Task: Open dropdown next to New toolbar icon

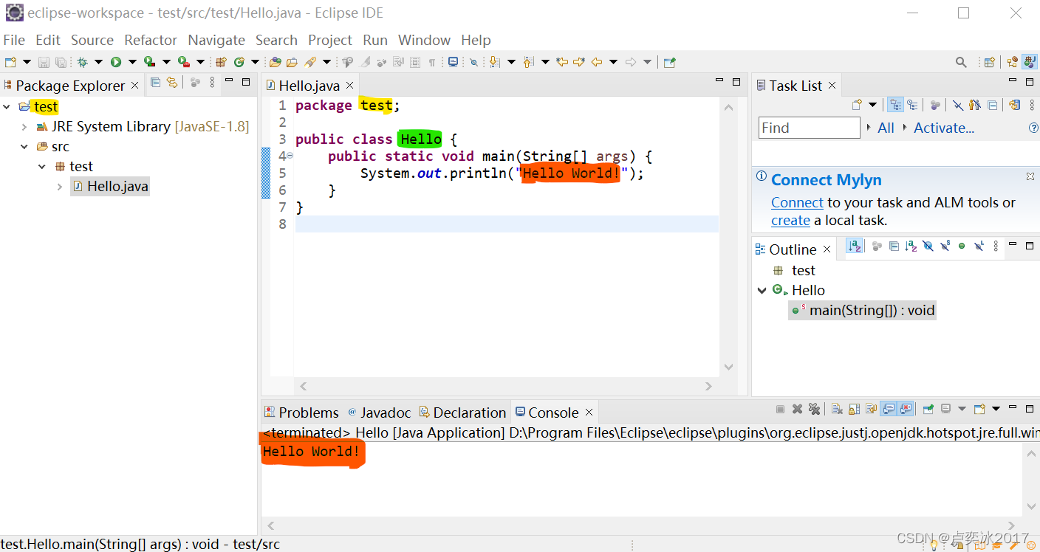Action: [27, 62]
